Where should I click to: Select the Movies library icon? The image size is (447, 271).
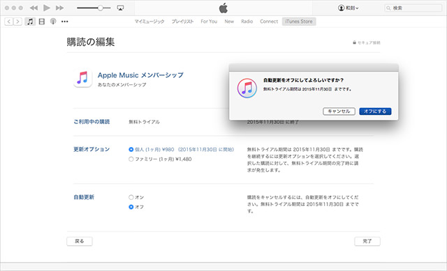(x=42, y=22)
